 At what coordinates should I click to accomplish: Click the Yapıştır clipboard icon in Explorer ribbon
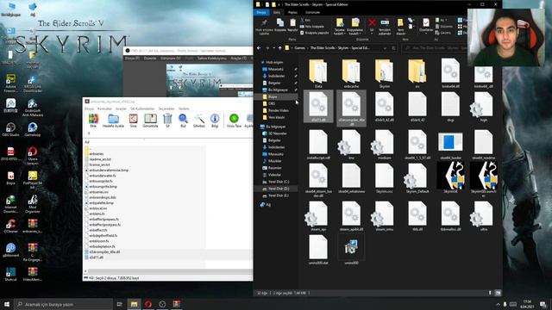pyautogui.click(x=293, y=25)
